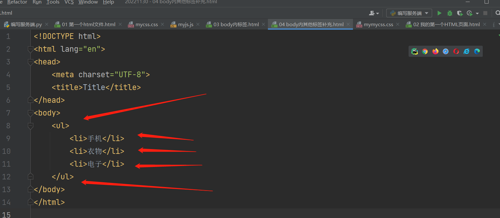Place cursor in the meta charset UTF-8 line
500x218 pixels.
click(x=101, y=75)
